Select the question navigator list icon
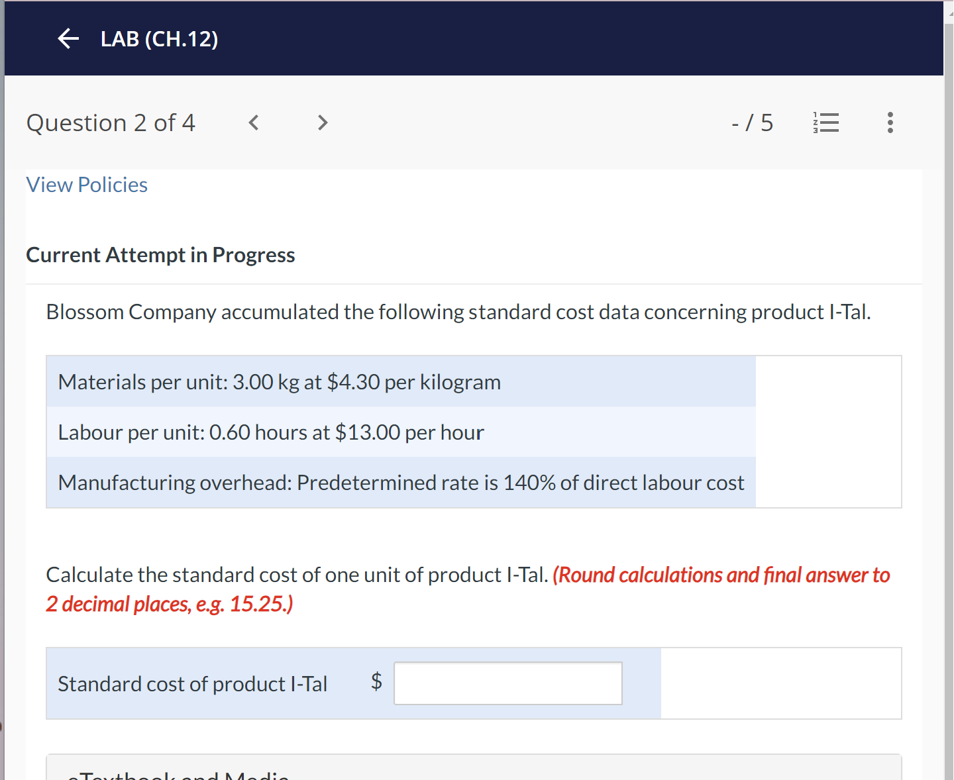Image resolution: width=954 pixels, height=780 pixels. 825,122
